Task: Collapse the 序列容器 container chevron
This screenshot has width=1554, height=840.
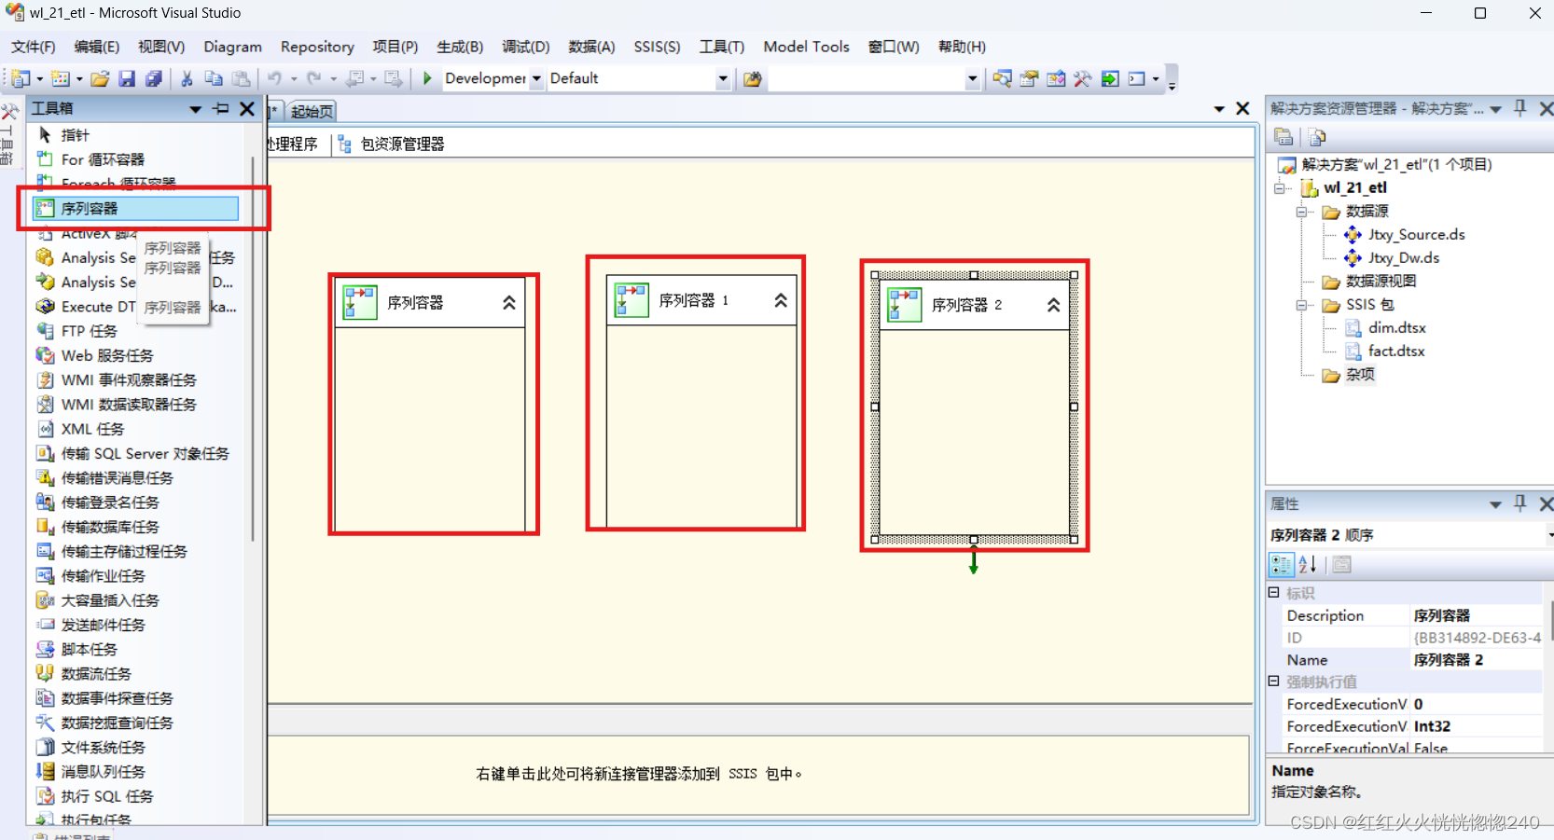Action: [509, 303]
